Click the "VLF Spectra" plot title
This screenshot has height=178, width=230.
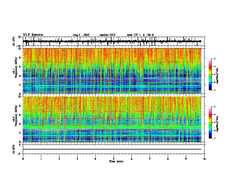click(x=33, y=35)
